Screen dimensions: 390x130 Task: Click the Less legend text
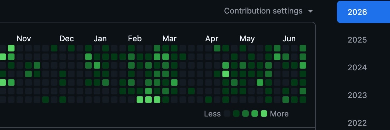[212, 114]
